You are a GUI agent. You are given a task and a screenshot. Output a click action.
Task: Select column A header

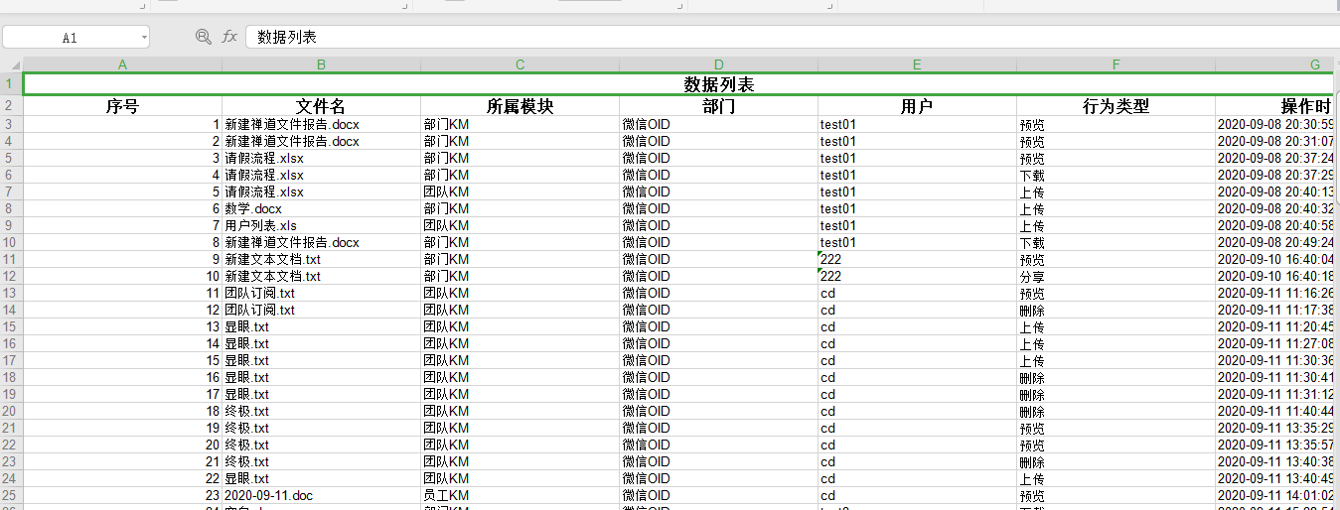click(x=122, y=64)
